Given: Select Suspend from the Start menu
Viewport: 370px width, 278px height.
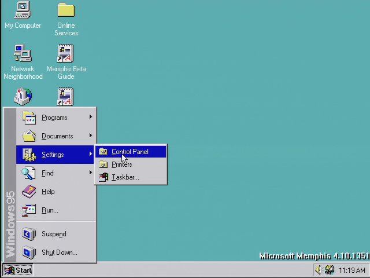Looking at the screenshot, I should point(56,234).
